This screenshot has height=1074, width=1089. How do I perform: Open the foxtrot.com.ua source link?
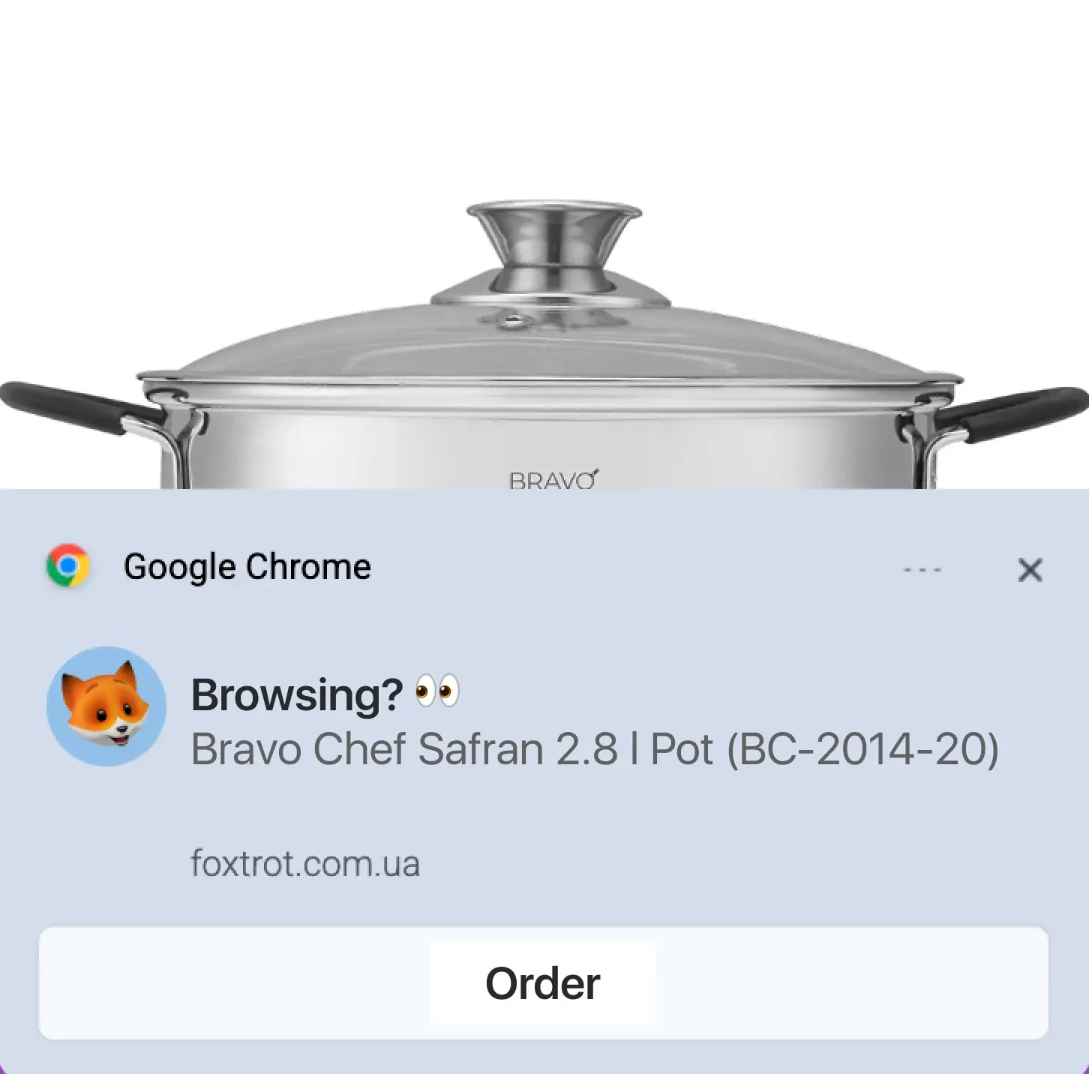(305, 863)
